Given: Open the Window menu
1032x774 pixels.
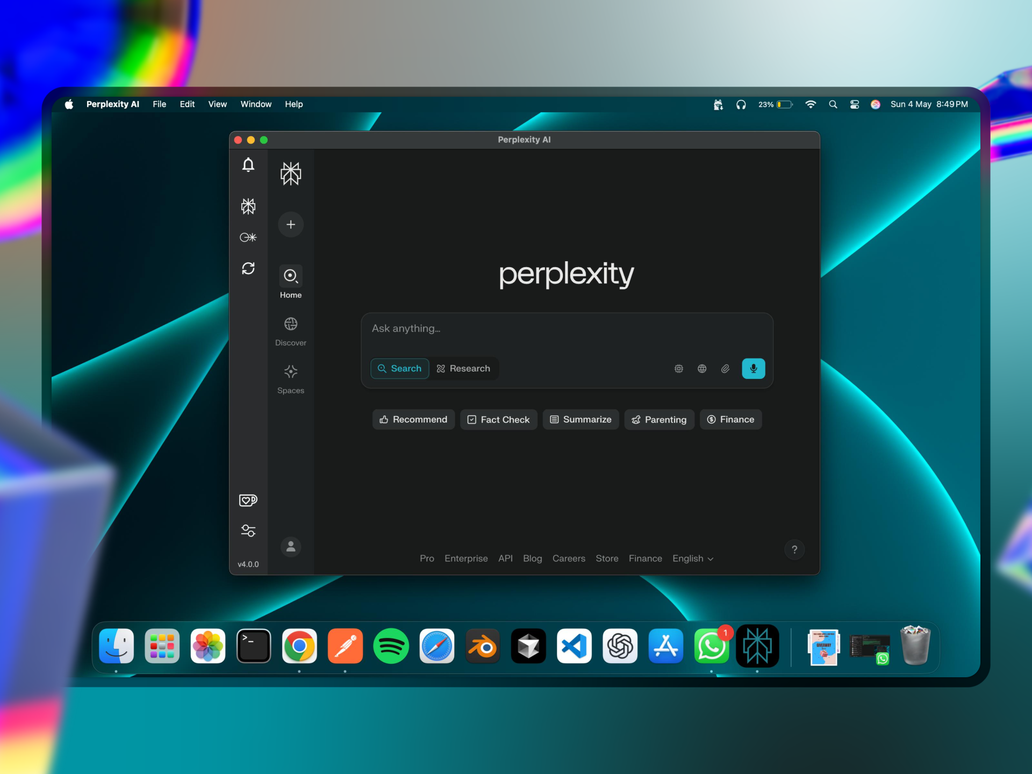Looking at the screenshot, I should pyautogui.click(x=255, y=104).
